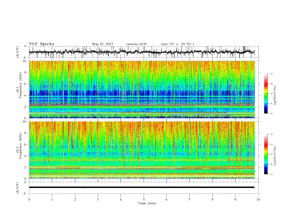Click the ch.2 frequency axis "4" tick label
Screen dimensions: 291x224
point(25,156)
